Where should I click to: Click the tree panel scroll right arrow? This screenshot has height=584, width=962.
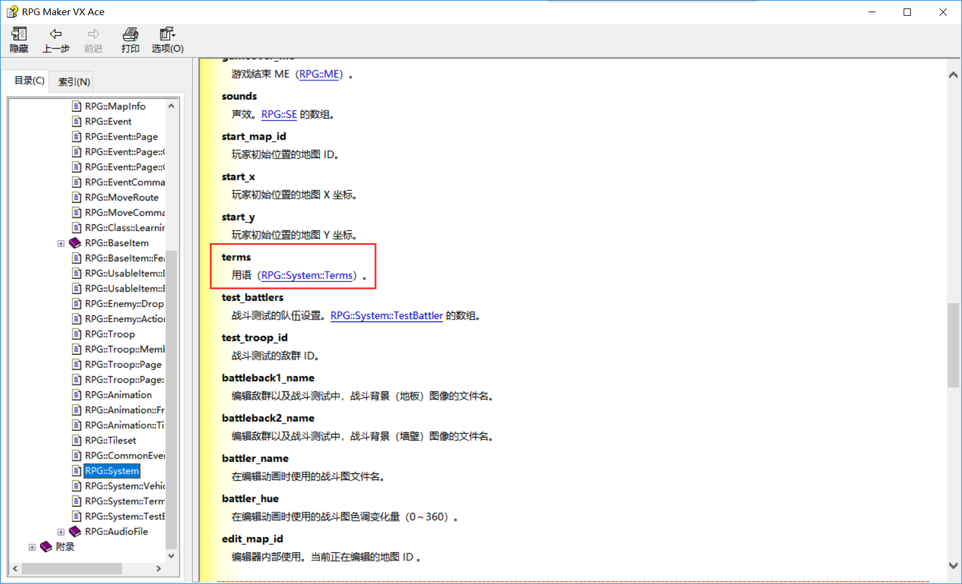click(x=159, y=569)
